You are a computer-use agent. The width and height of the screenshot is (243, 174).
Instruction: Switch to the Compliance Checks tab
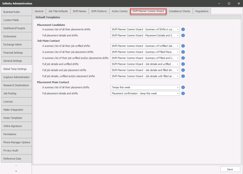(x=179, y=11)
